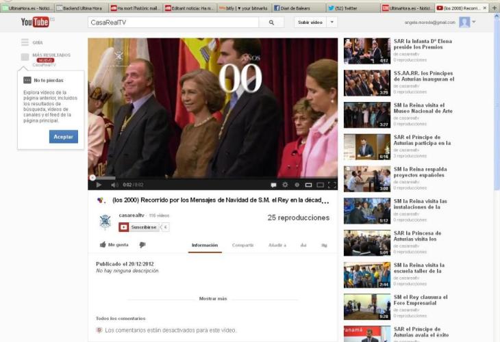This screenshot has height=342, width=500.
Task: Mute the video using the speaker icon
Action: point(114,185)
